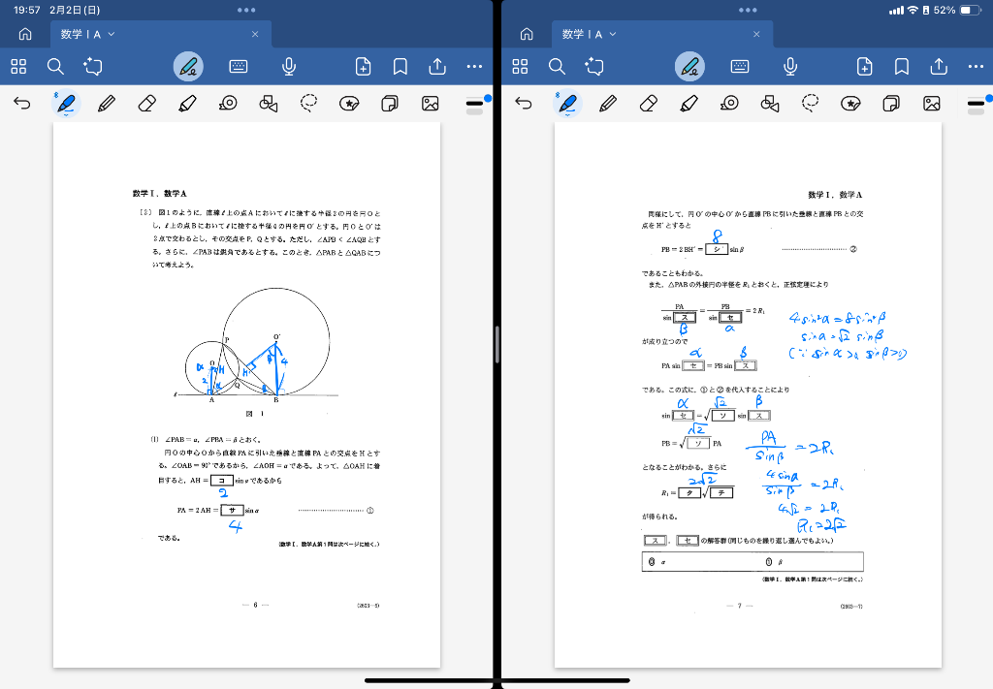
Task: Select the pencil tool in the right pane
Action: click(609, 103)
